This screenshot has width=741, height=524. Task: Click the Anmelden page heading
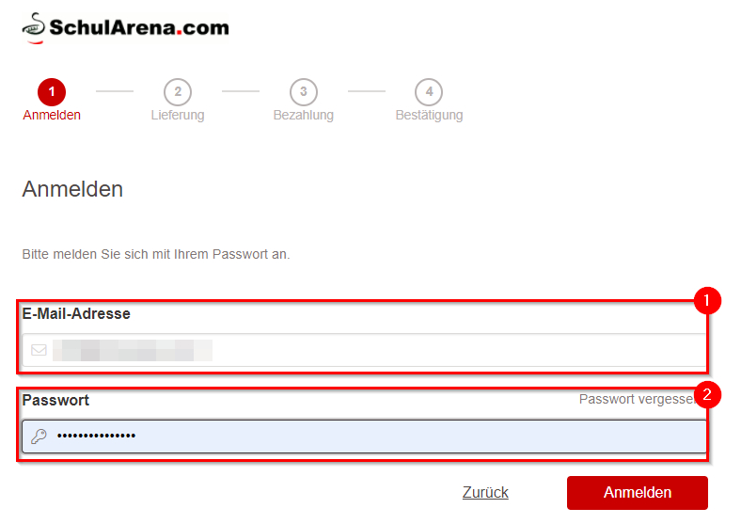click(x=72, y=189)
